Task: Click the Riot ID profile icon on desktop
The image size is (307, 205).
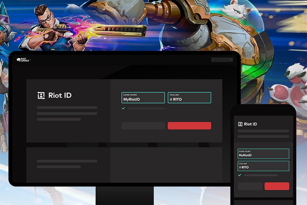Action: [41, 95]
